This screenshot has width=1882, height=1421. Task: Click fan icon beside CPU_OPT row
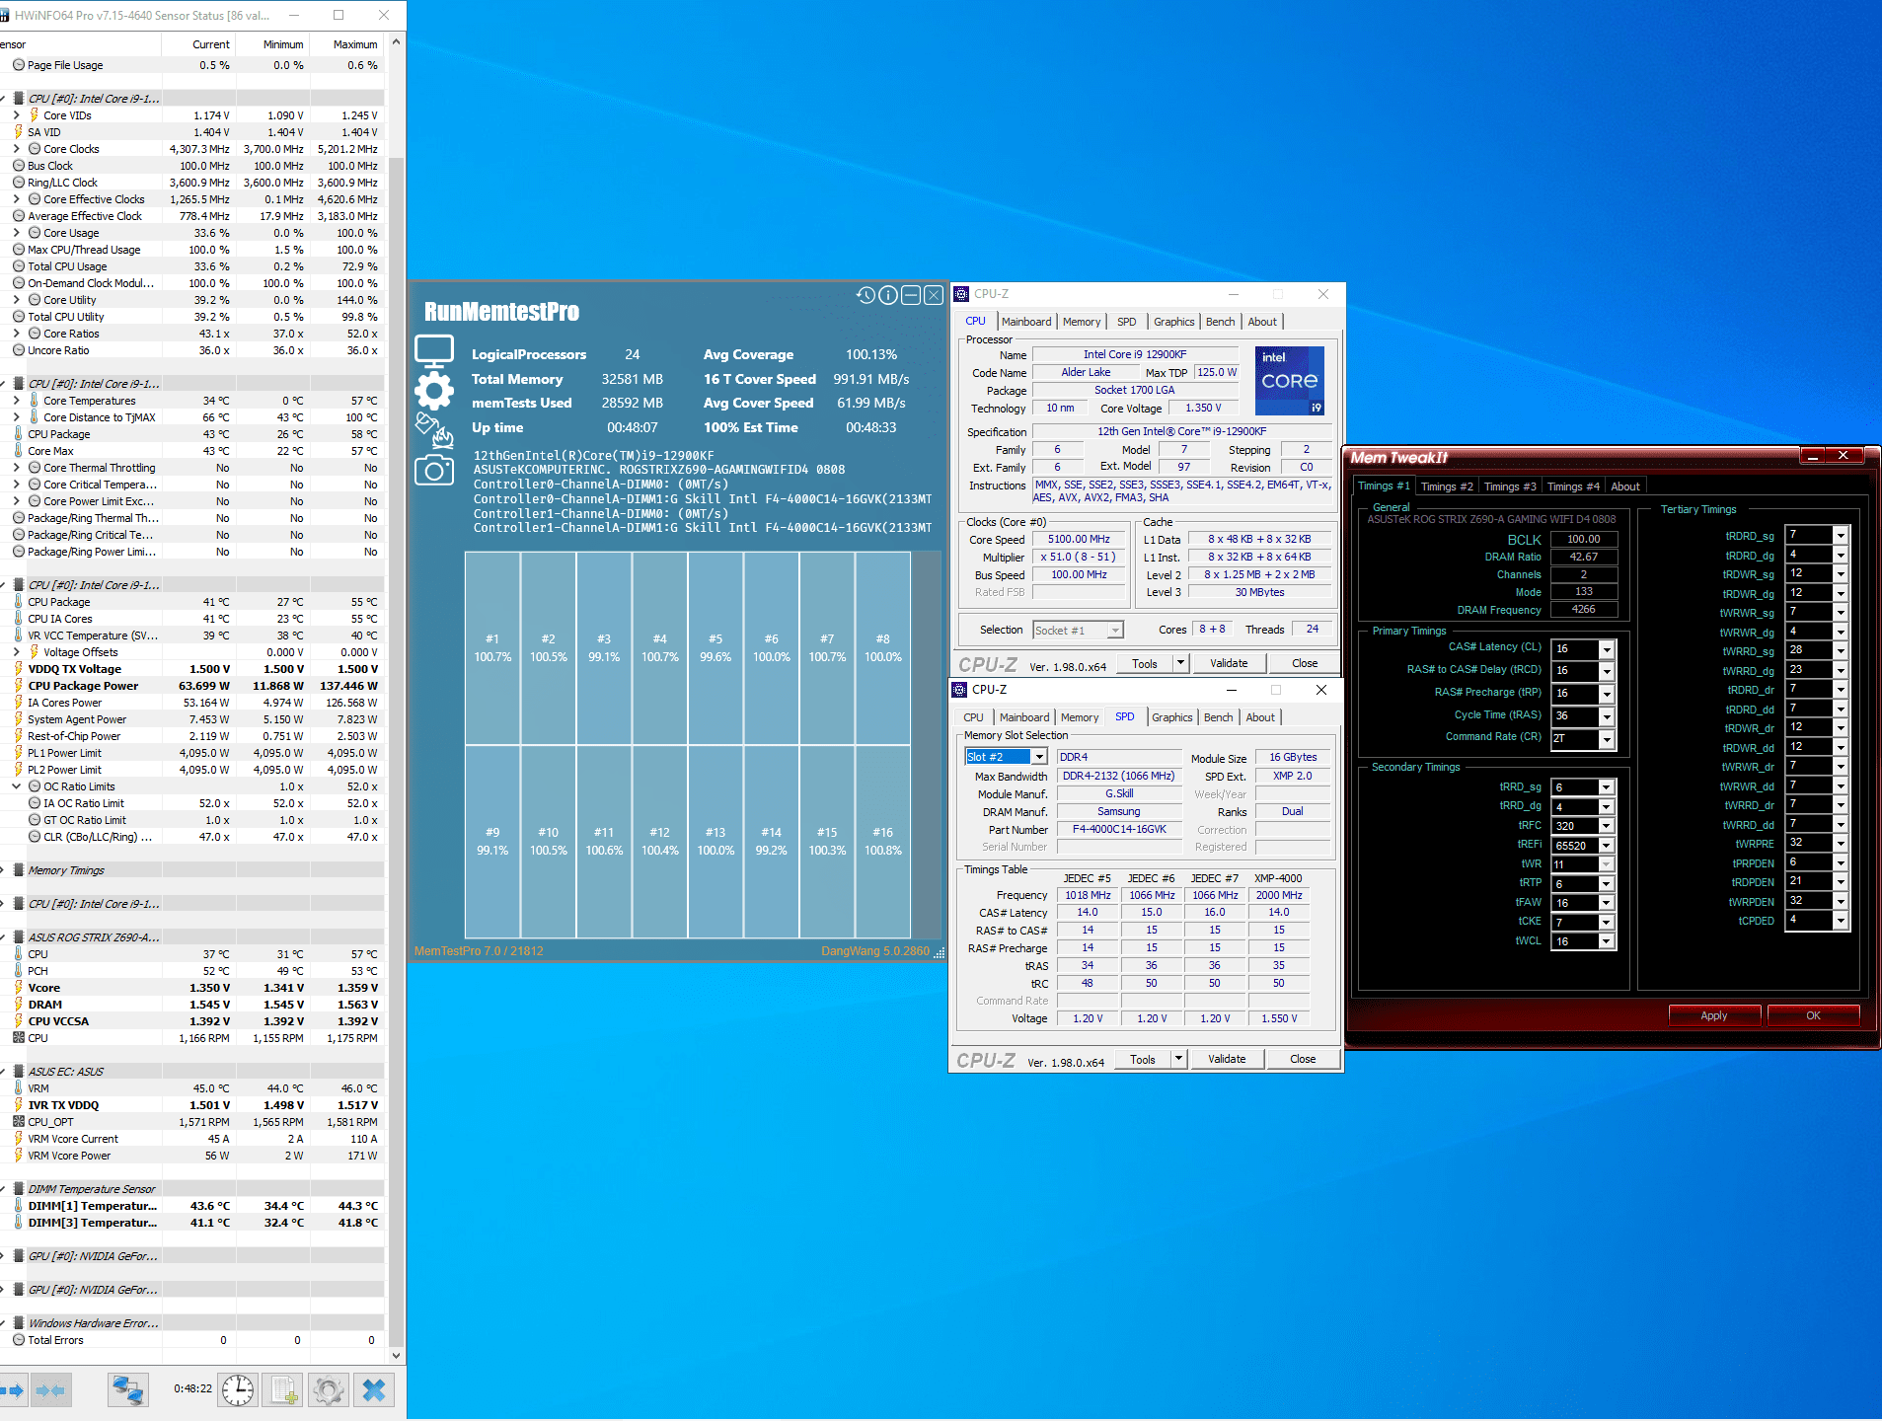pos(18,1122)
